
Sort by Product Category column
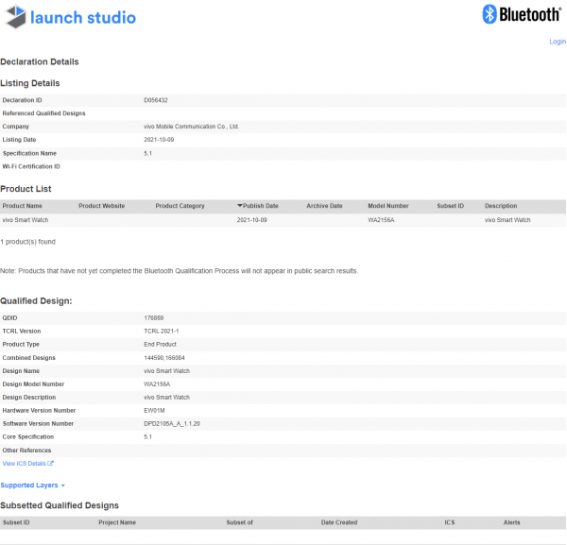(x=180, y=206)
